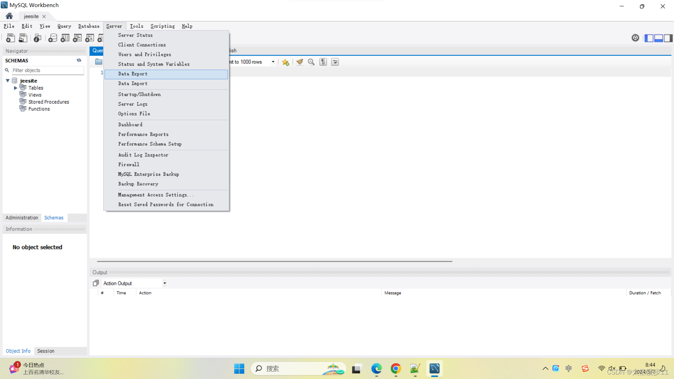Refresh the SCHEMAS list
Image resolution: width=674 pixels, height=379 pixels.
coord(79,60)
